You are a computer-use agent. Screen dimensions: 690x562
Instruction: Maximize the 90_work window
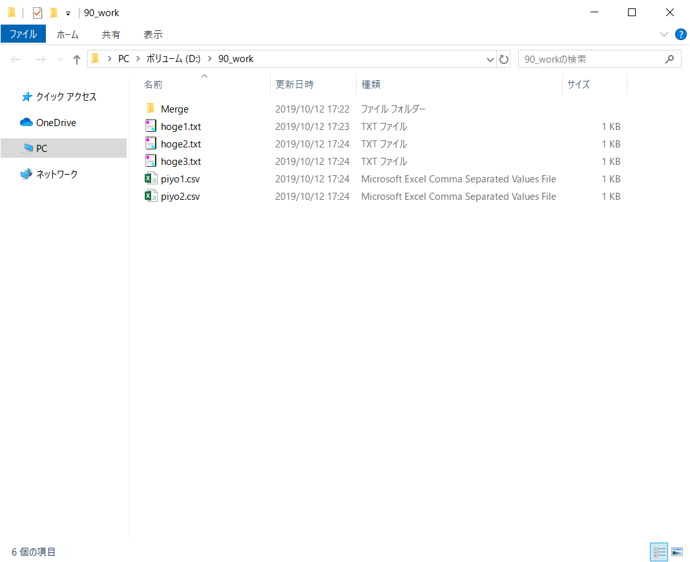(632, 12)
